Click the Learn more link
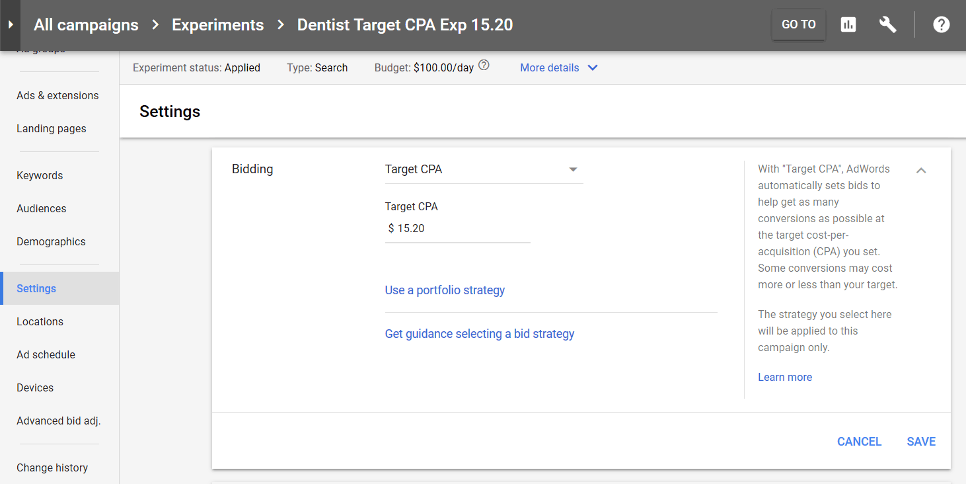Screen dimensions: 966x484 785,377
